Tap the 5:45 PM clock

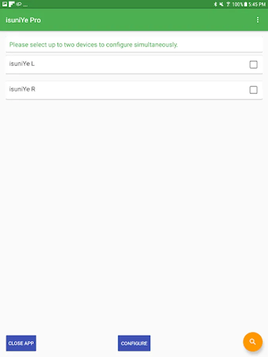pyautogui.click(x=257, y=4)
